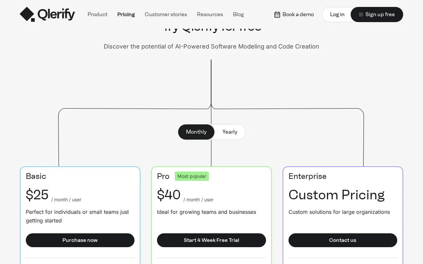Image resolution: width=423 pixels, height=264 pixels.
Task: Click 'Custom solutions for large organizations' text
Action: tap(339, 212)
